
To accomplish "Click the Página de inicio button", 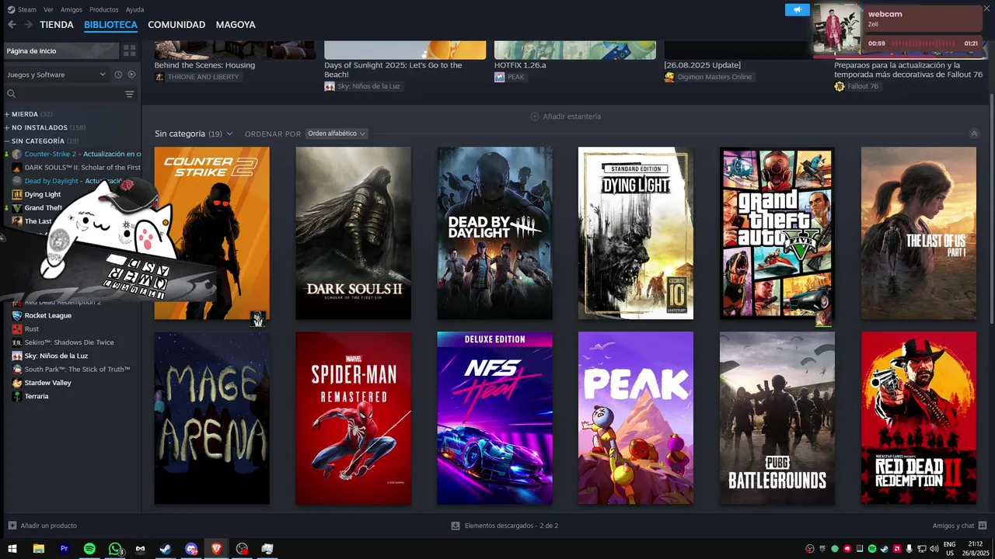I will point(61,50).
